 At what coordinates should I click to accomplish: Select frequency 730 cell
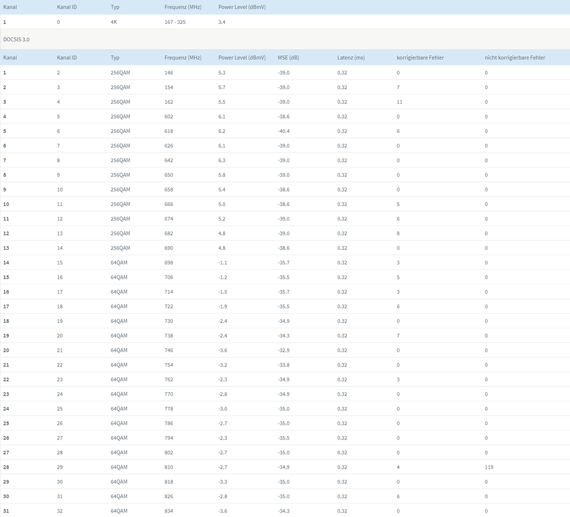(169, 321)
